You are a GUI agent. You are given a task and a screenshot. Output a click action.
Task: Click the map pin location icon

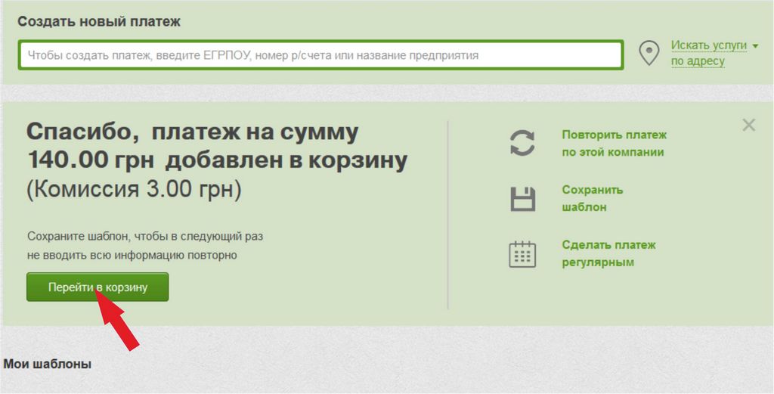[x=649, y=53]
